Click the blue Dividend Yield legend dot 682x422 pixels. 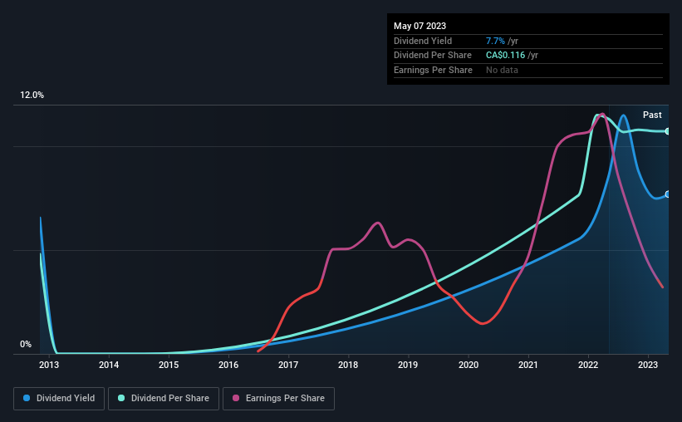27,398
